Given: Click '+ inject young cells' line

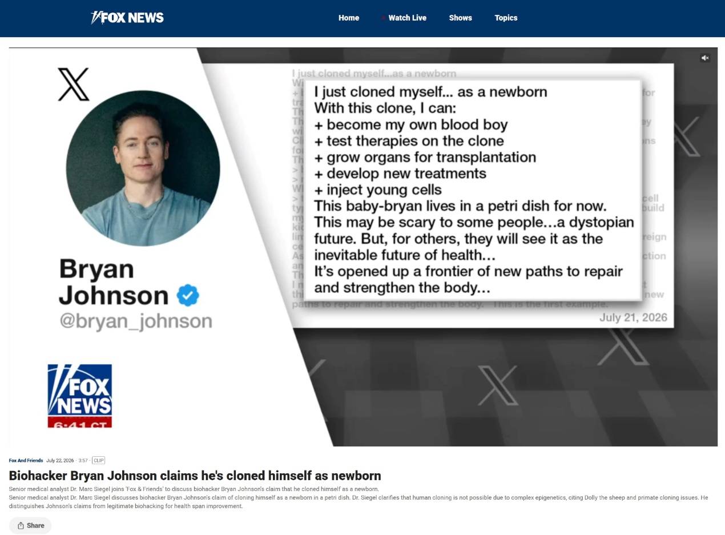Looking at the screenshot, I should 378,190.
